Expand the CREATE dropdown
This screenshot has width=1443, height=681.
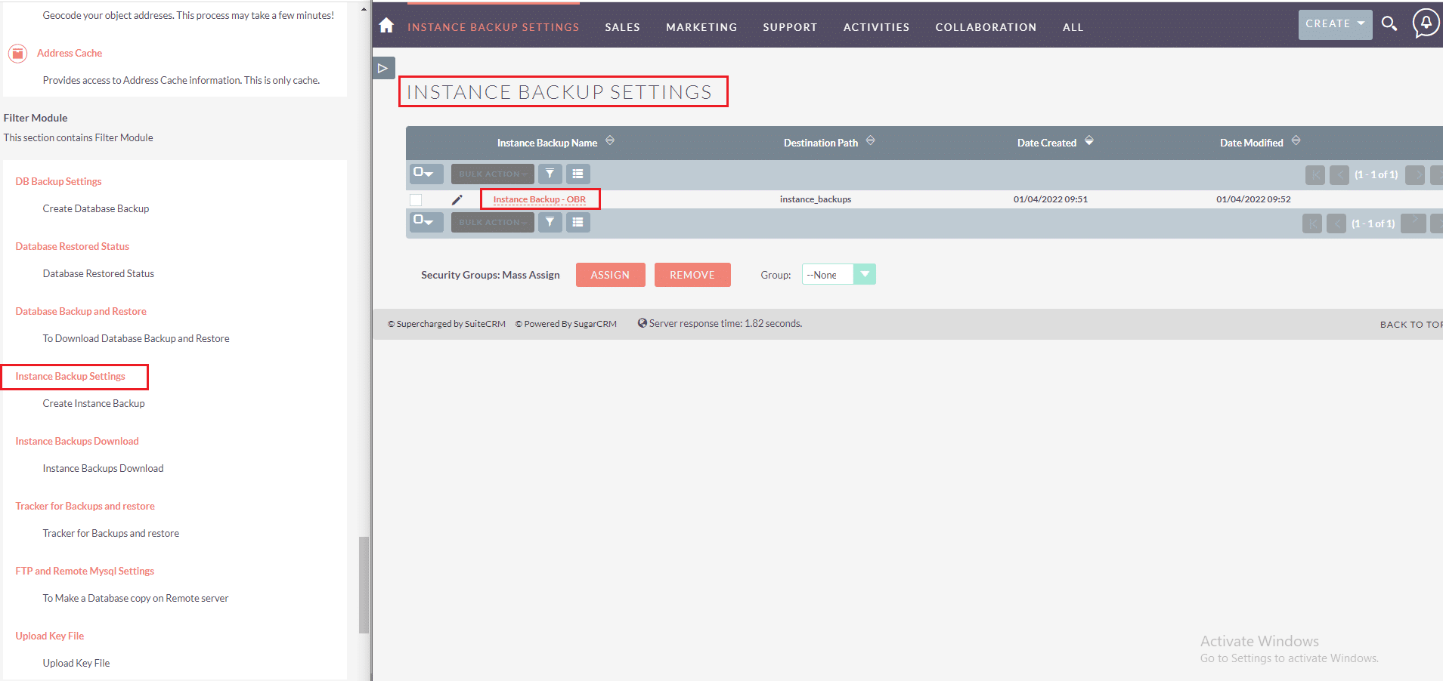click(1335, 24)
